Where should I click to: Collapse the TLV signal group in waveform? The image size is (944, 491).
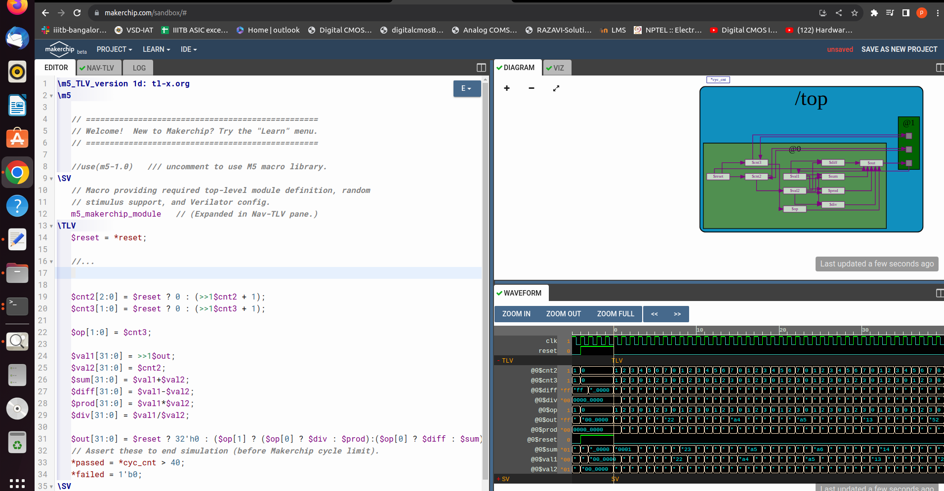498,360
